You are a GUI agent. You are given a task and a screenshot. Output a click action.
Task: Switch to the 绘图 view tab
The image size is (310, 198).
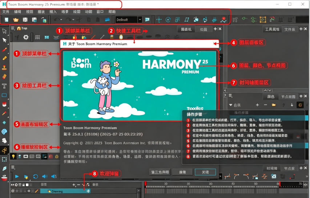pyautogui.click(x=204, y=29)
